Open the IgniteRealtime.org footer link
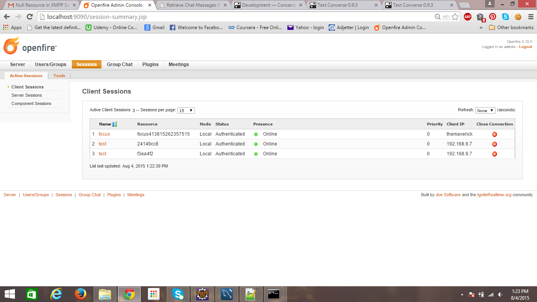The image size is (537, 302). tap(494, 195)
